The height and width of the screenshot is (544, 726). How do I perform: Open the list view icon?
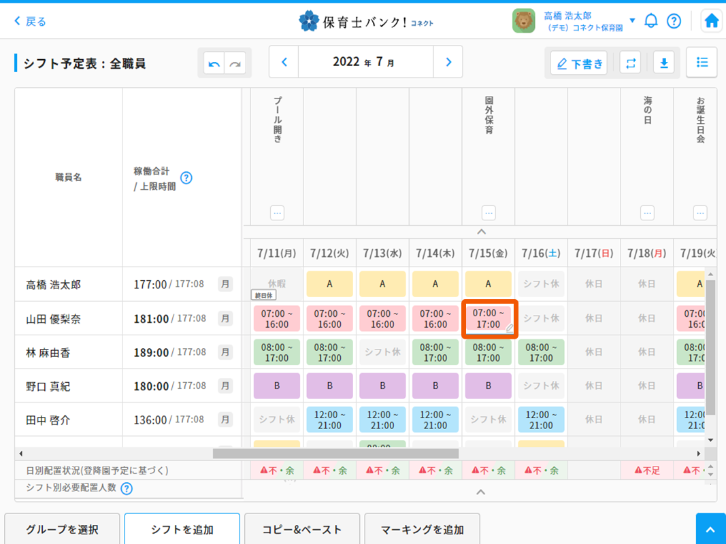point(702,63)
